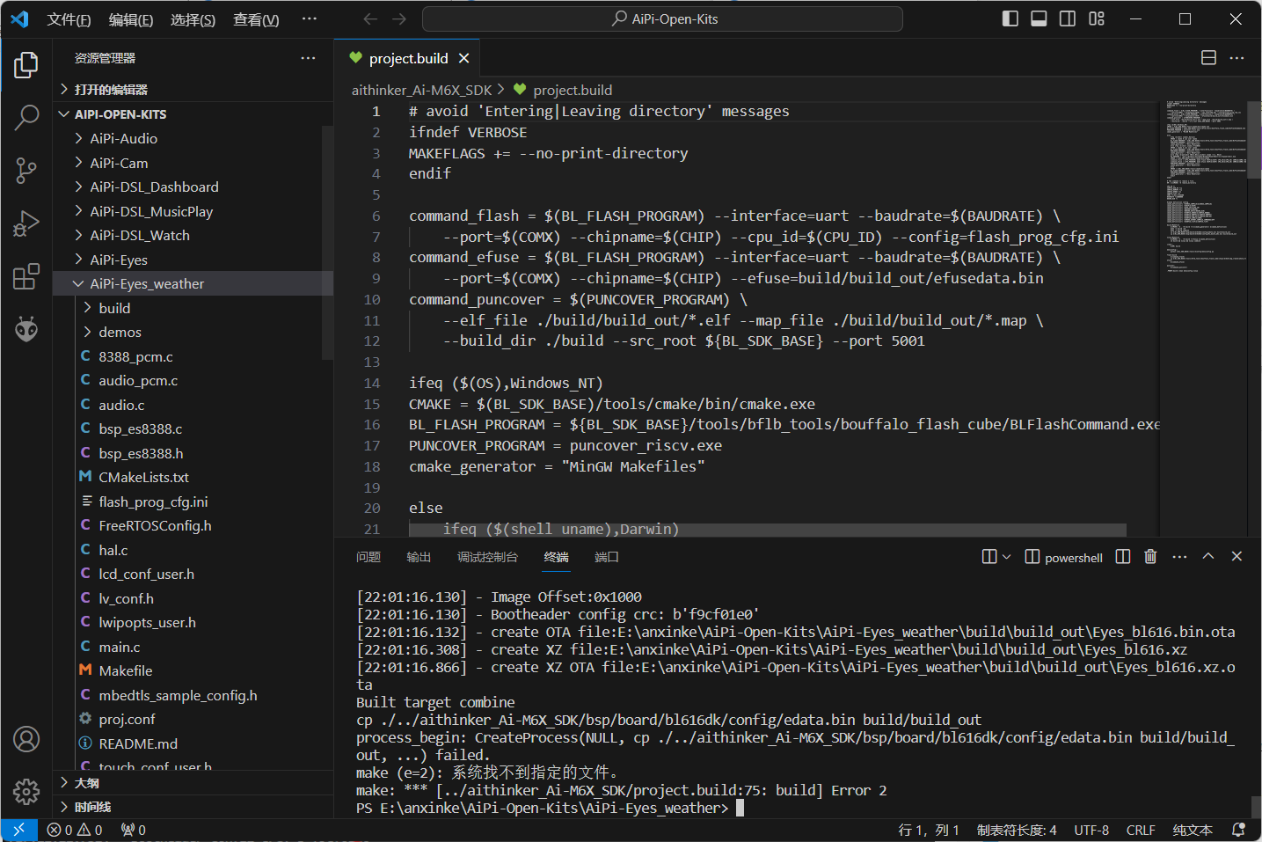Open the Extensions view
This screenshot has width=1262, height=842.
pyautogui.click(x=26, y=276)
